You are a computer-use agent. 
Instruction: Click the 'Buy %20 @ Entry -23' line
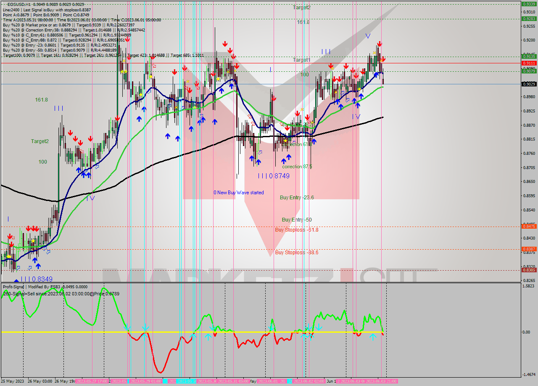pyautogui.click(x=59, y=45)
